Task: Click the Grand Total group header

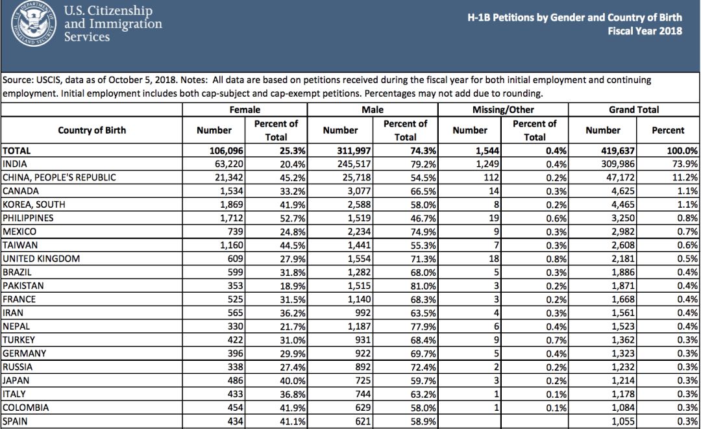Action: [633, 110]
